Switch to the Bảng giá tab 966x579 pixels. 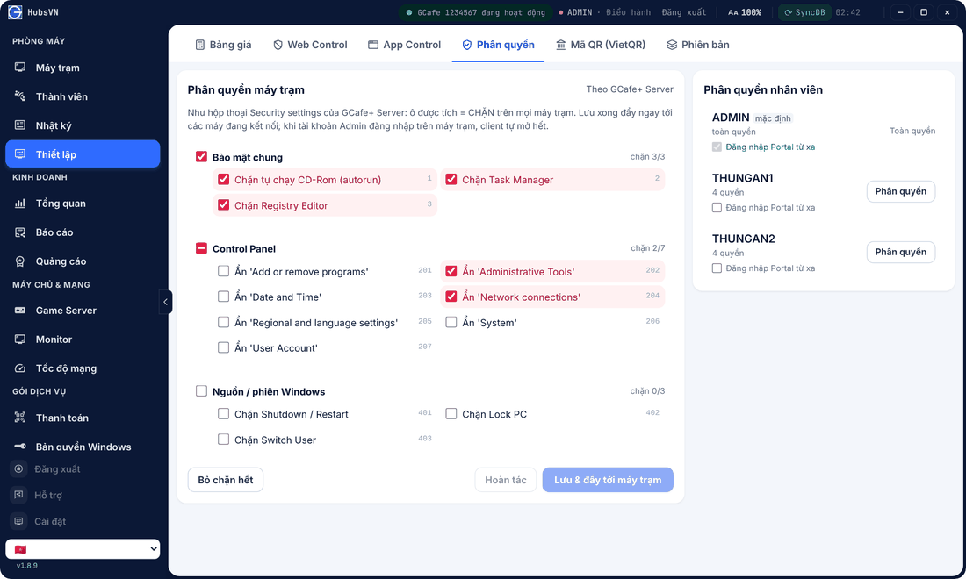[223, 44]
